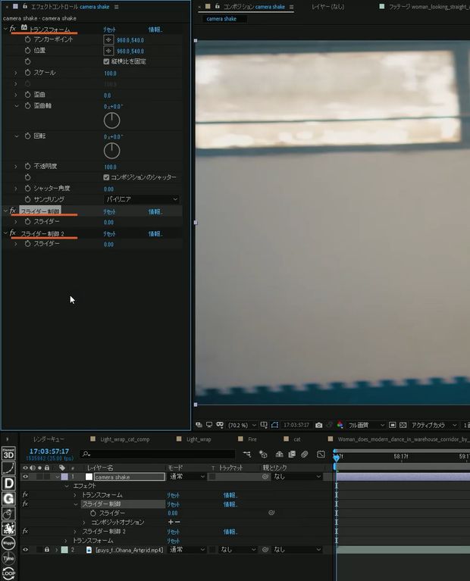The height and width of the screenshot is (581, 470).
Task: Click the Wiggle script icon
Action: [8, 544]
